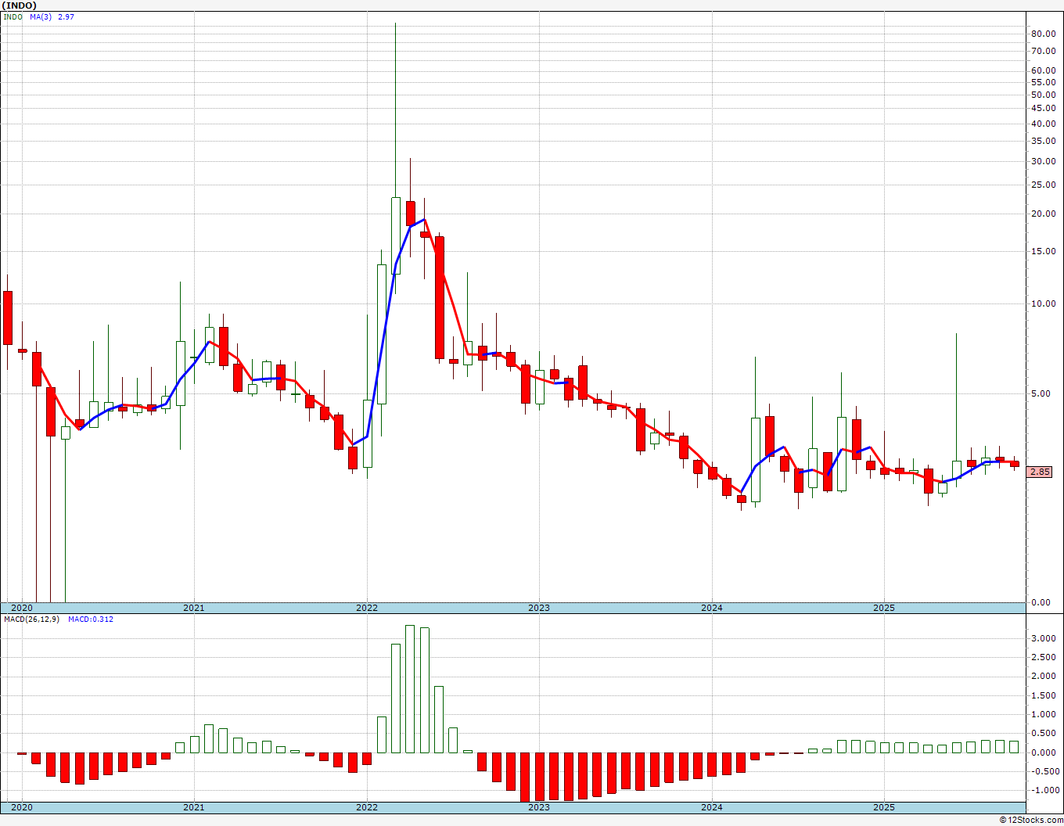Click 2020 on the price chart time axis
This screenshot has height=826, width=1064.
[22, 608]
